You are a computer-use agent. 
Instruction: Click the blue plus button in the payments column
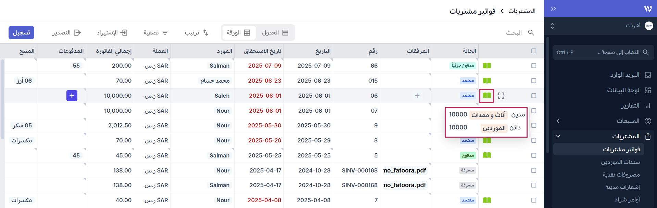click(x=72, y=96)
